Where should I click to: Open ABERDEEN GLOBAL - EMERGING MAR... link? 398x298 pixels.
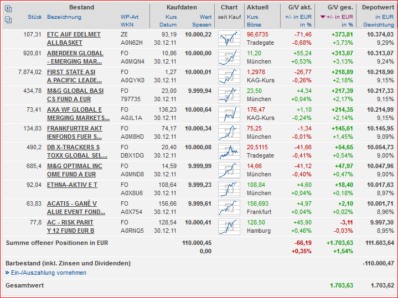click(75, 57)
